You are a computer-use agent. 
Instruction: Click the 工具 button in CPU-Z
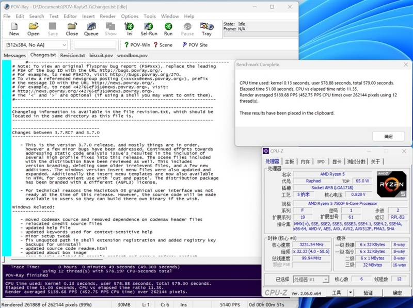coord(337,293)
